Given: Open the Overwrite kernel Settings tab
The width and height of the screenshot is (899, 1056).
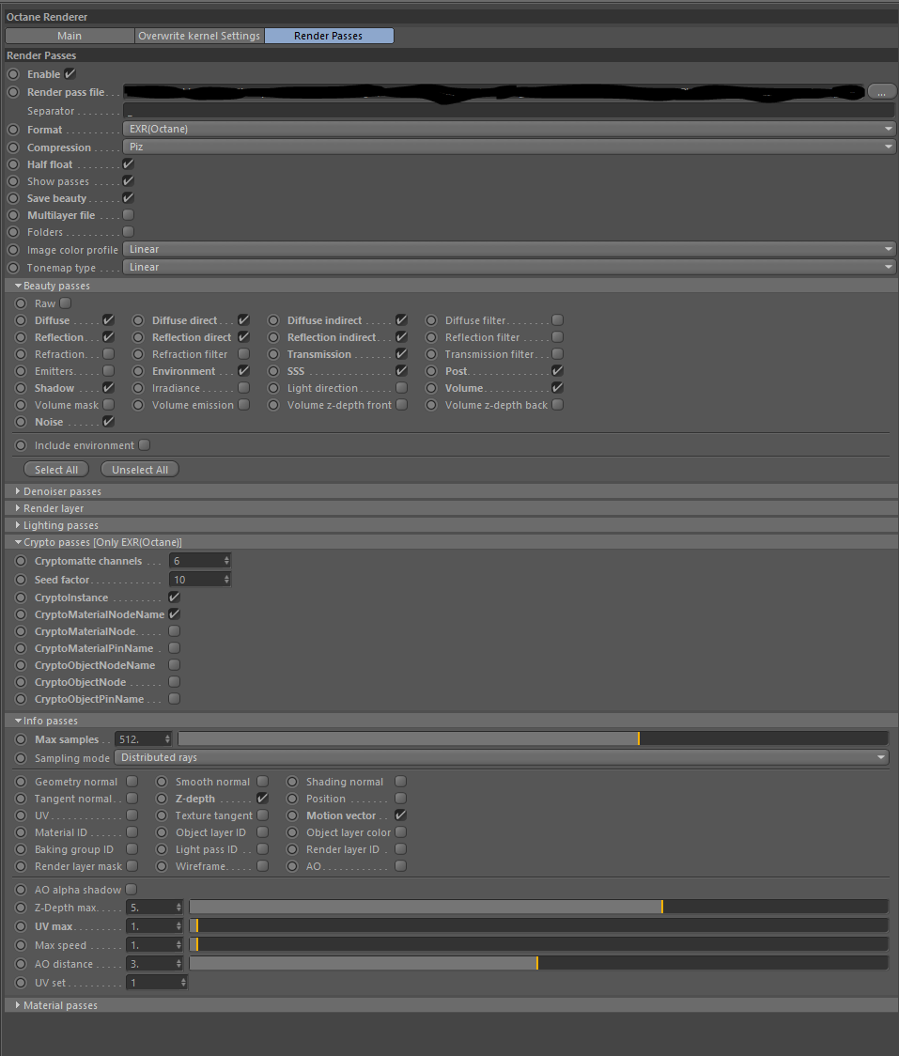Looking at the screenshot, I should coord(199,36).
